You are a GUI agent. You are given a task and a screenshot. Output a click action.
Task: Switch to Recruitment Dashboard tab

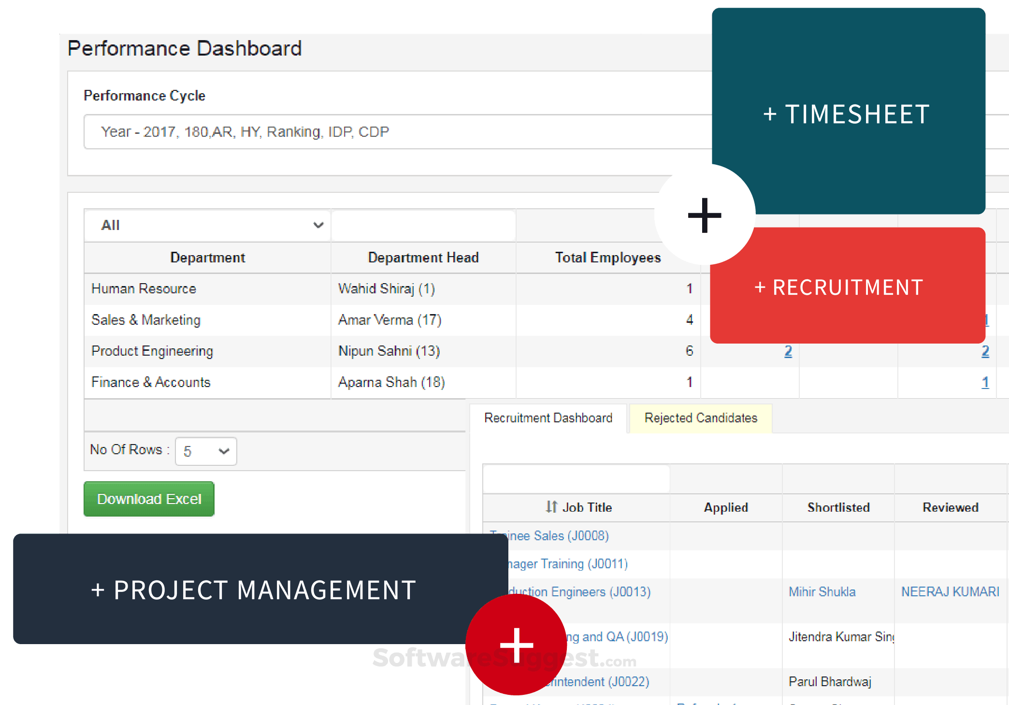tap(548, 418)
